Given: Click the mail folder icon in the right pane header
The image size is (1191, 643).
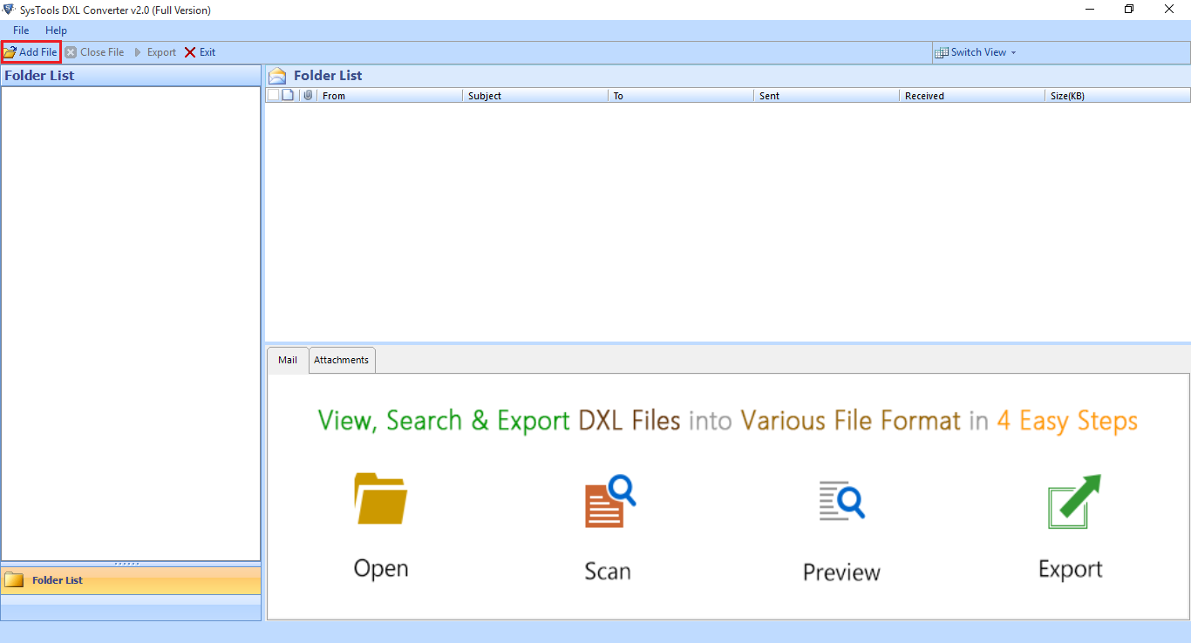Looking at the screenshot, I should click(x=277, y=76).
